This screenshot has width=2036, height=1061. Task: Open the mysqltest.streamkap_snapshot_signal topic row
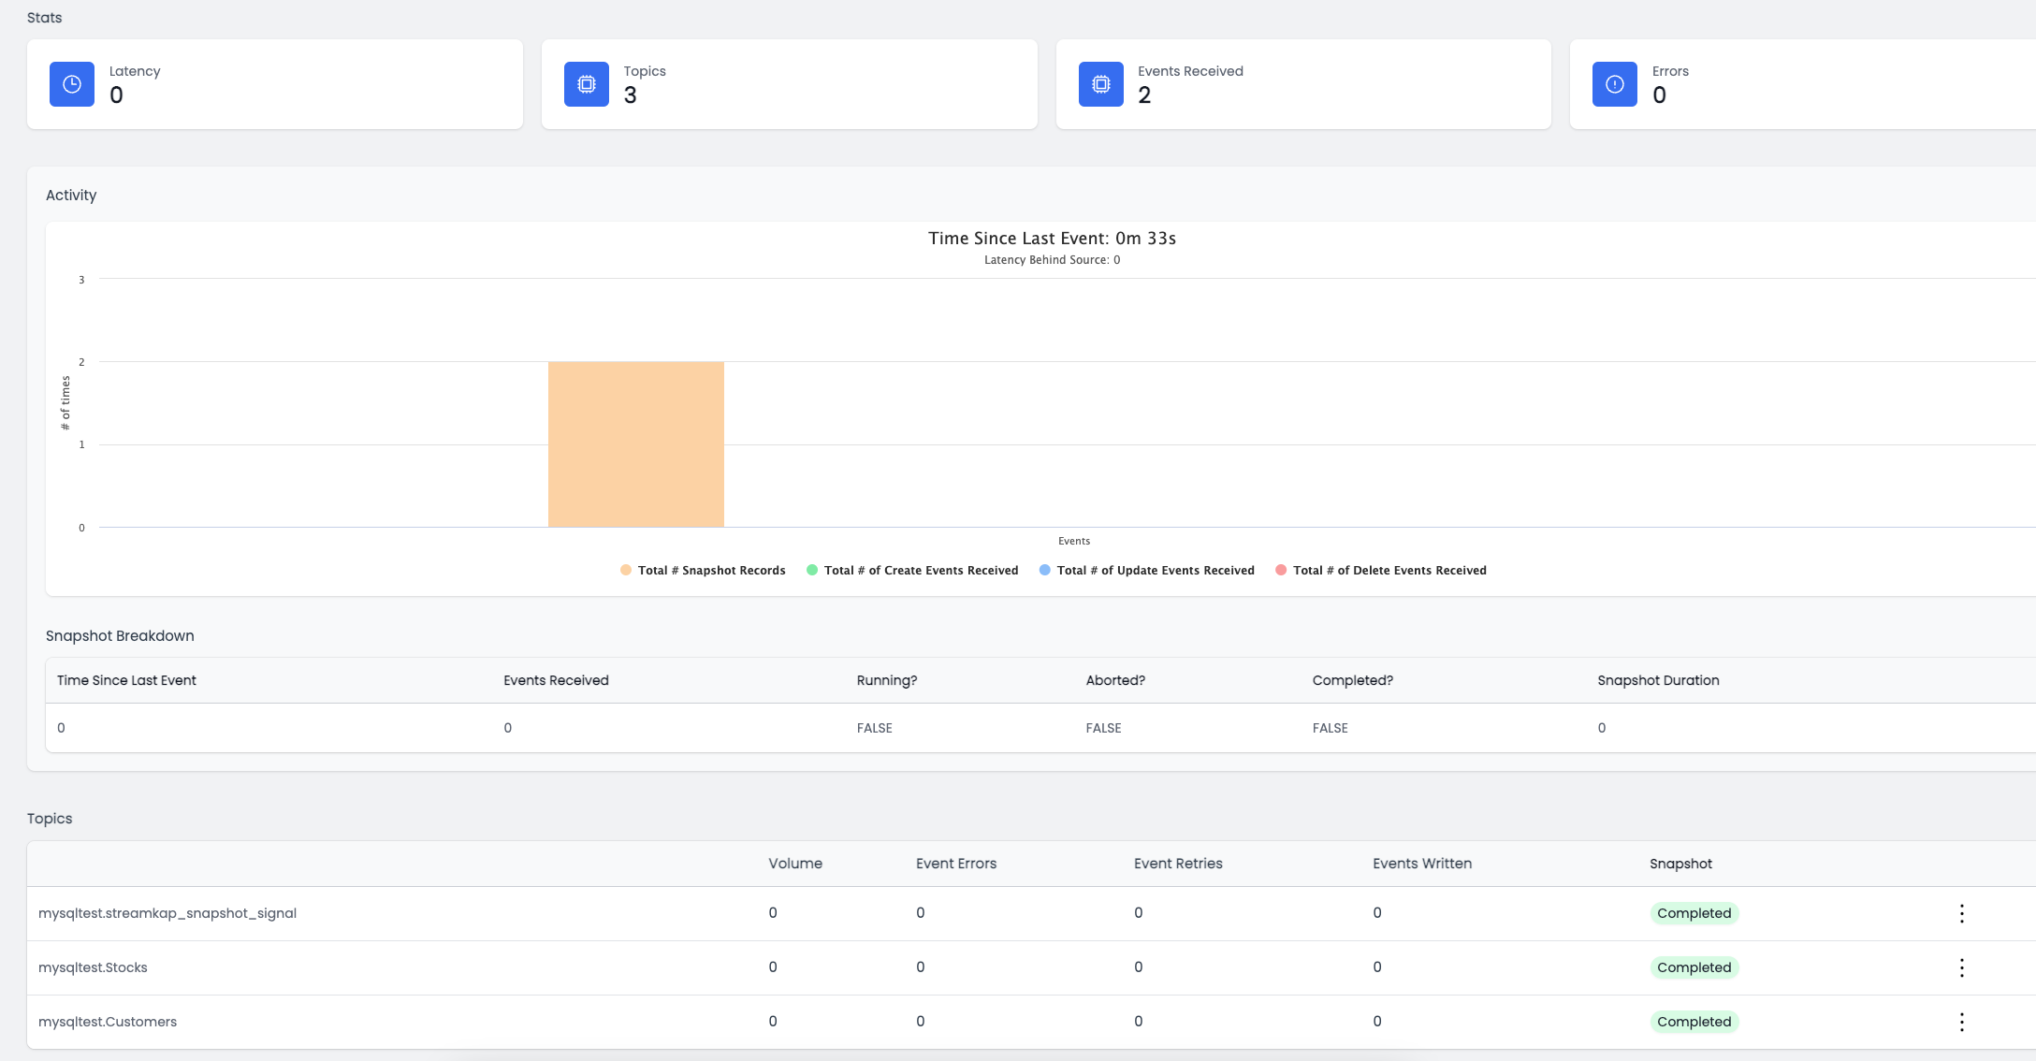167,913
